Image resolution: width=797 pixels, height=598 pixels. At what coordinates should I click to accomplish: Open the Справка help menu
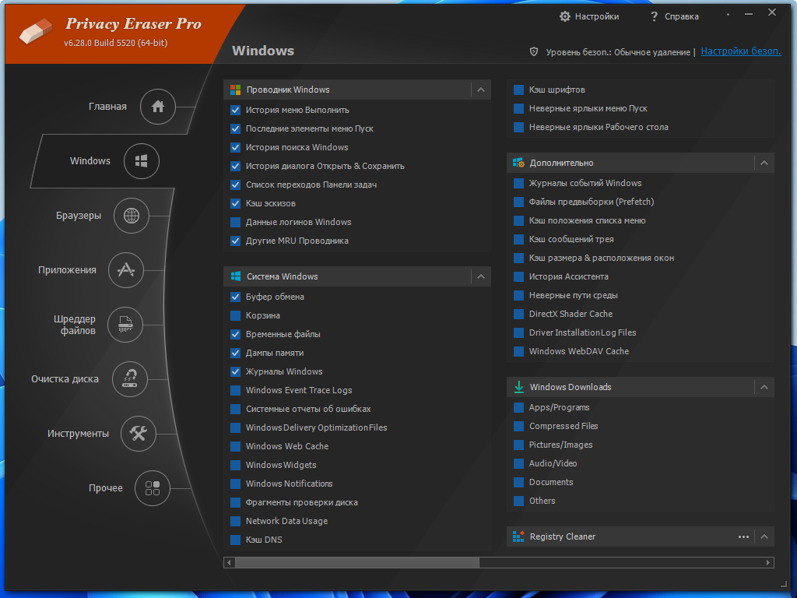click(x=674, y=16)
